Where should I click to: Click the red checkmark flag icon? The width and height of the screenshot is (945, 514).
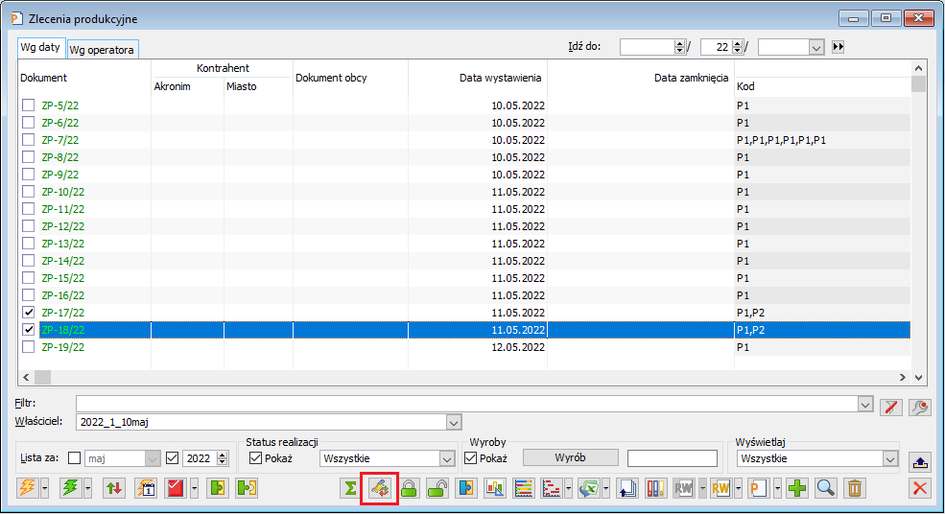click(176, 487)
